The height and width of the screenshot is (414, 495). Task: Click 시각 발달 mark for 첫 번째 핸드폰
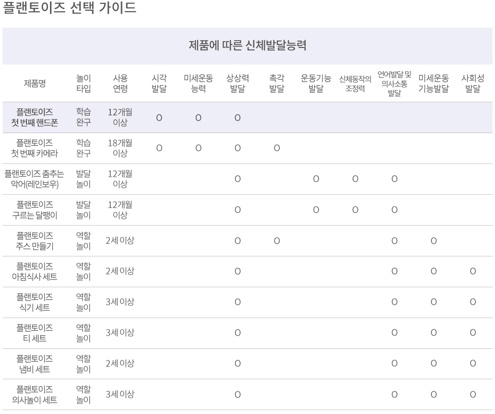pos(159,117)
